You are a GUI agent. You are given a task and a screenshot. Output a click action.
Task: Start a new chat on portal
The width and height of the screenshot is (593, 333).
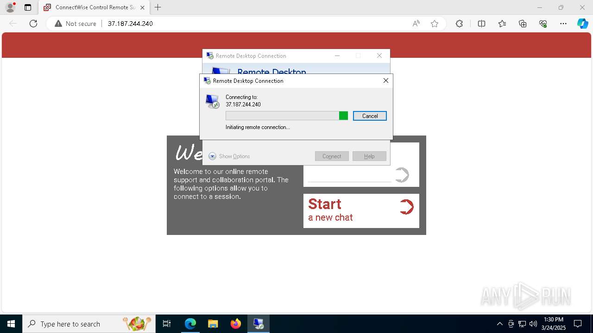(361, 211)
